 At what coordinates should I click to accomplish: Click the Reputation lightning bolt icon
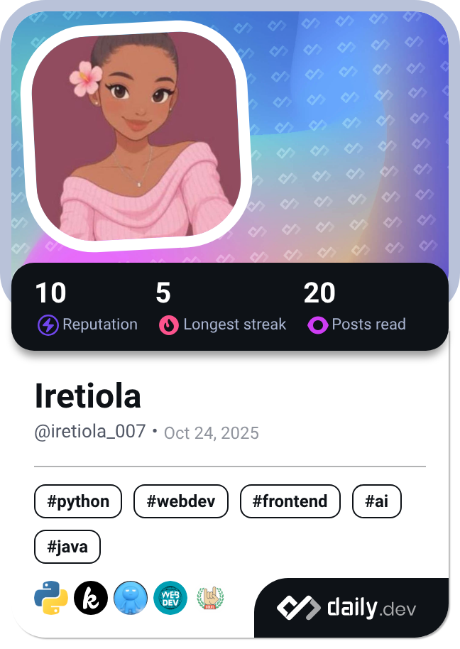(x=48, y=325)
